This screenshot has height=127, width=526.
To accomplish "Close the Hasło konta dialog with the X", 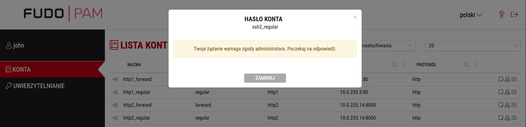I will (355, 17).
